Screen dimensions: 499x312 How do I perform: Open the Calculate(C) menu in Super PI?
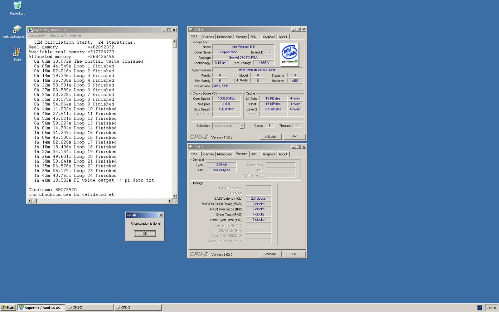tap(38, 36)
